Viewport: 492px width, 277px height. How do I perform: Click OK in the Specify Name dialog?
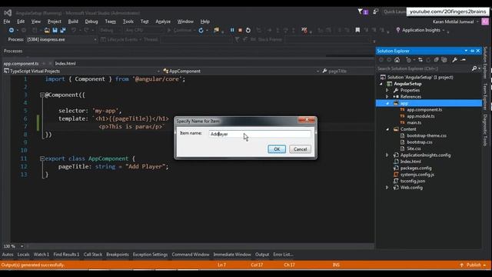tap(277, 149)
